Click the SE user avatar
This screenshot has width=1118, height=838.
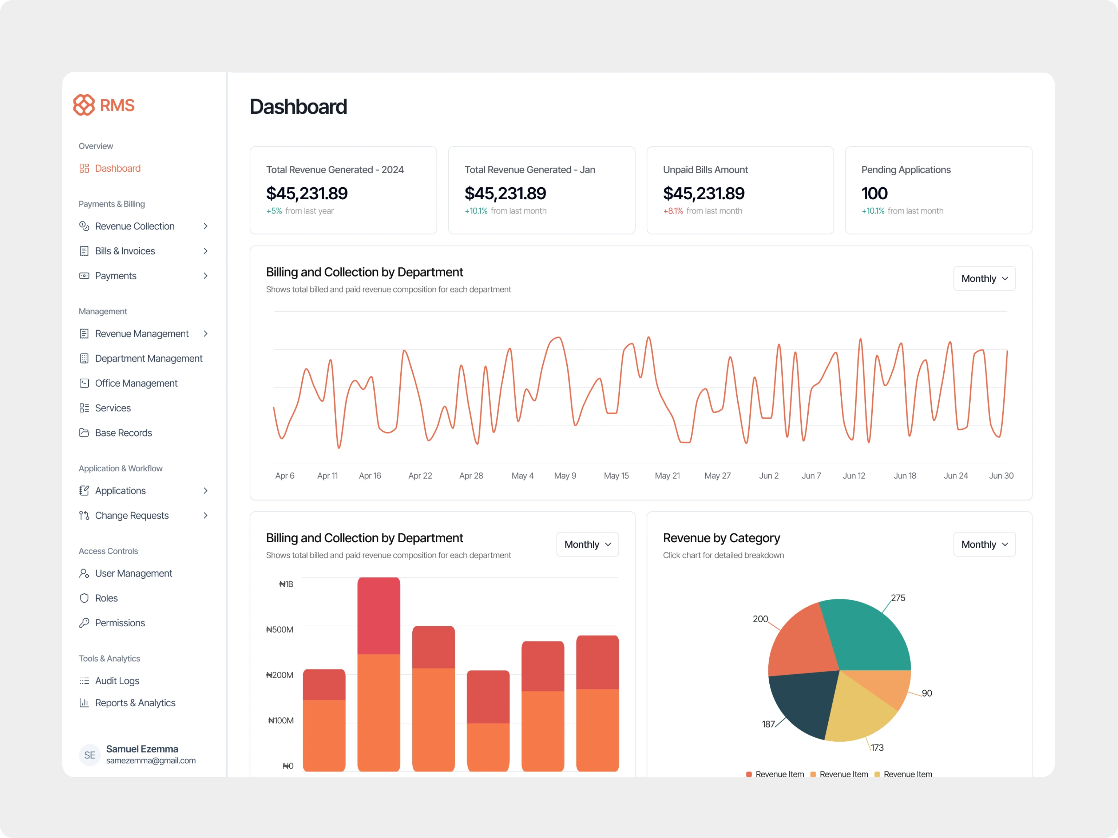pyautogui.click(x=90, y=755)
